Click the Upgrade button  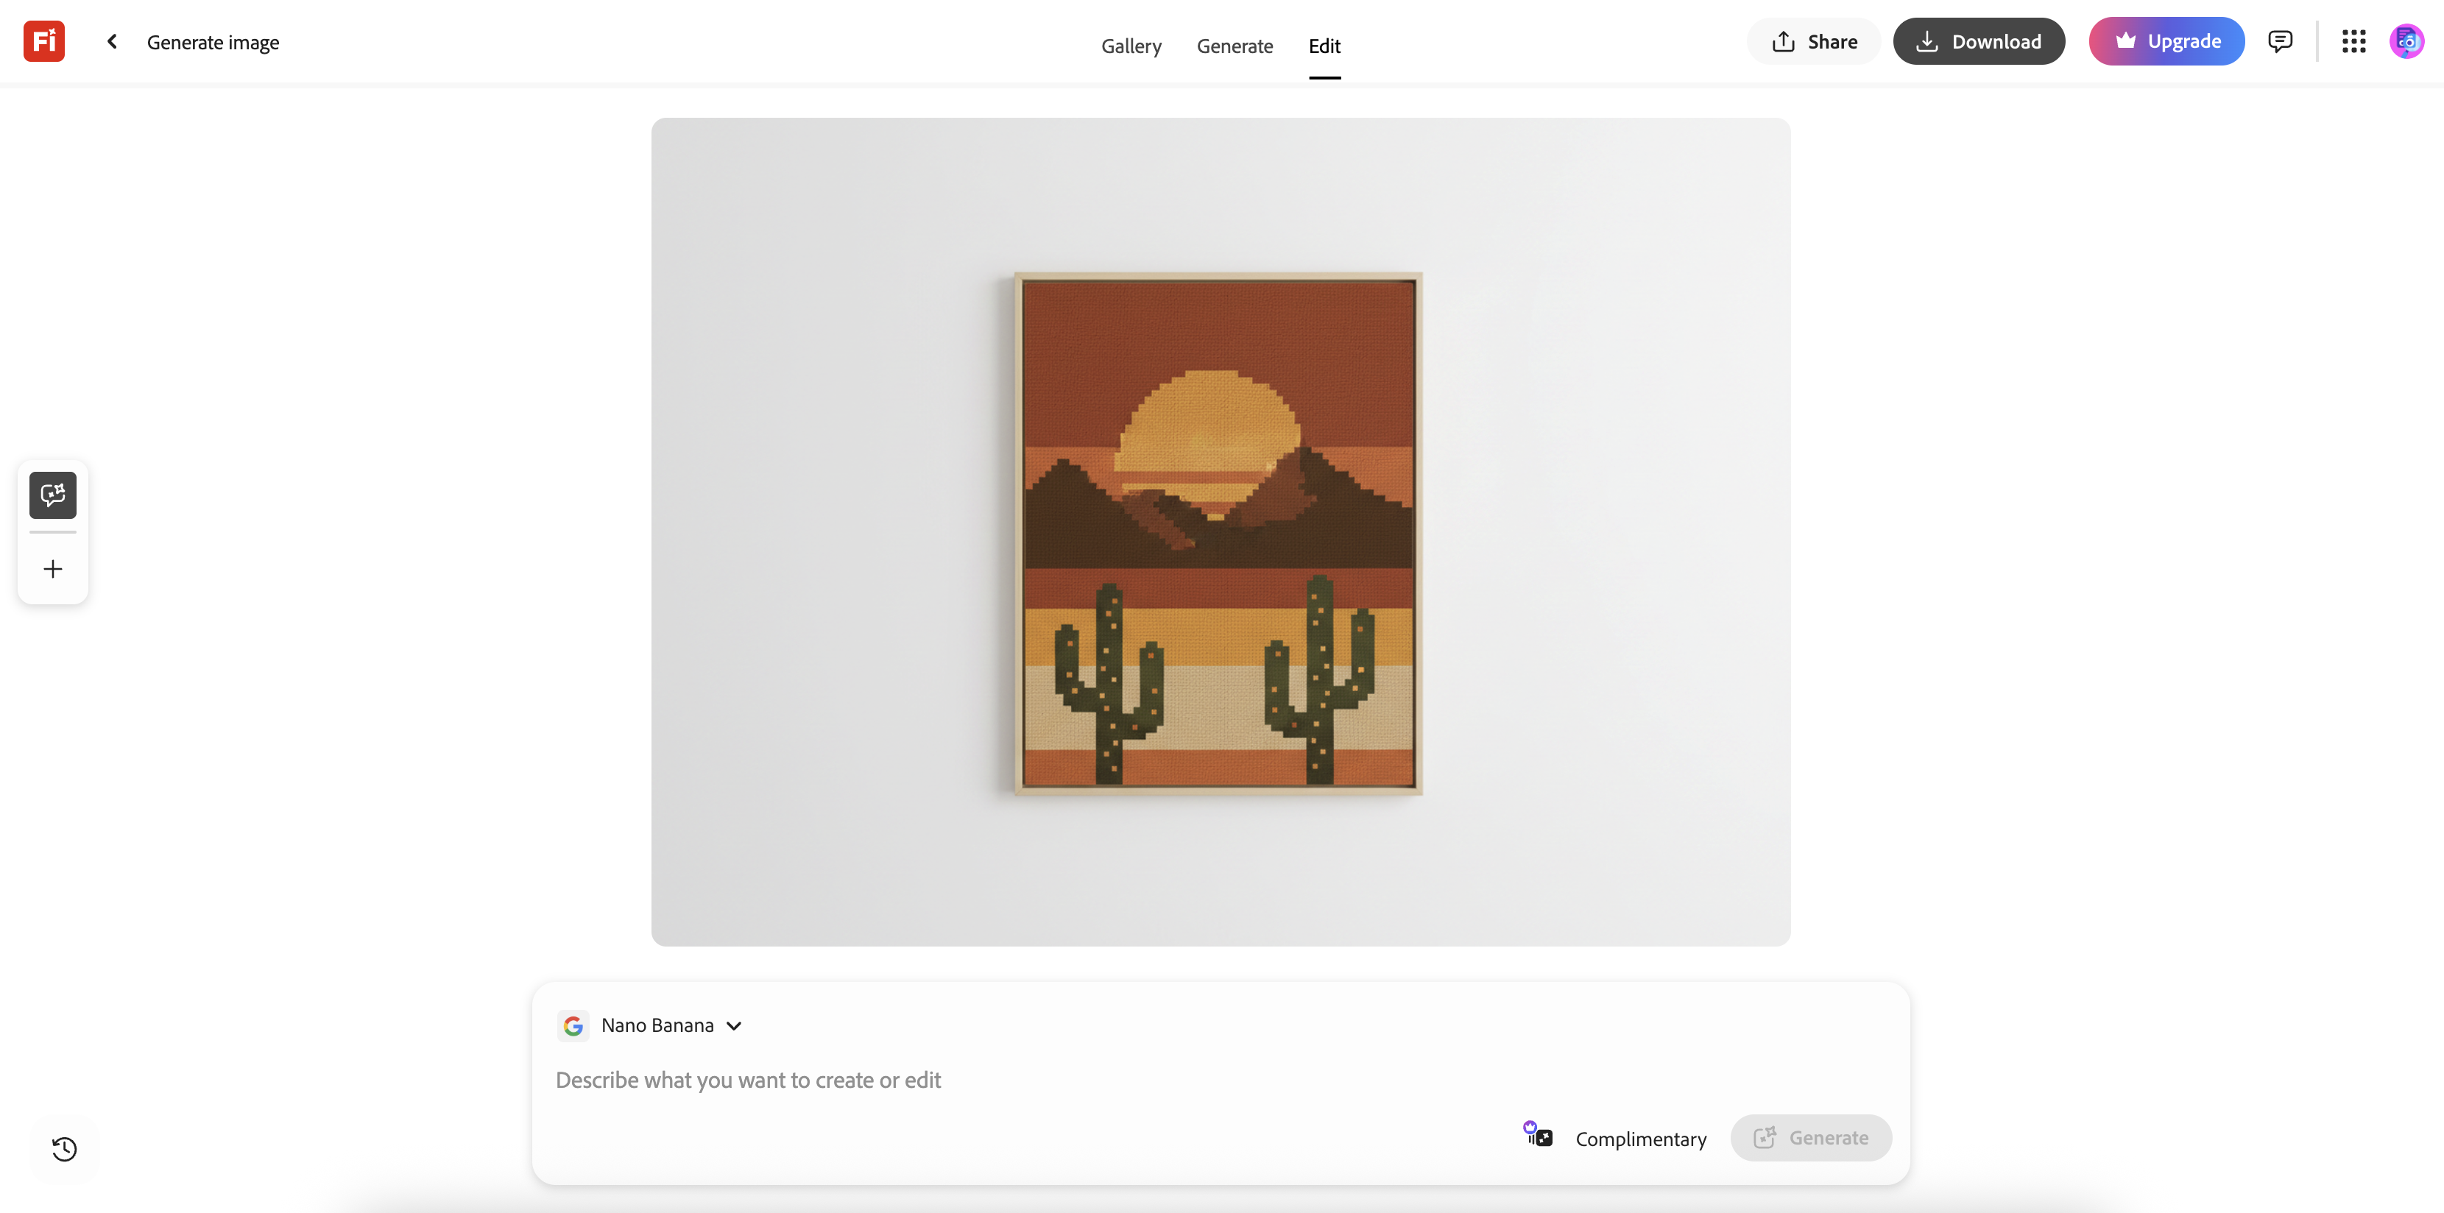[2166, 42]
